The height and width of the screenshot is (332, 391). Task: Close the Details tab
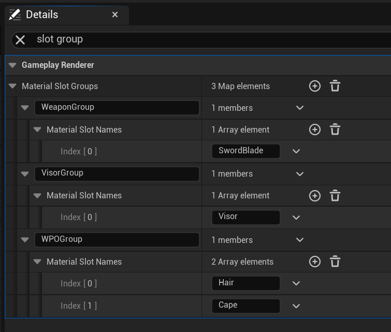pos(115,15)
